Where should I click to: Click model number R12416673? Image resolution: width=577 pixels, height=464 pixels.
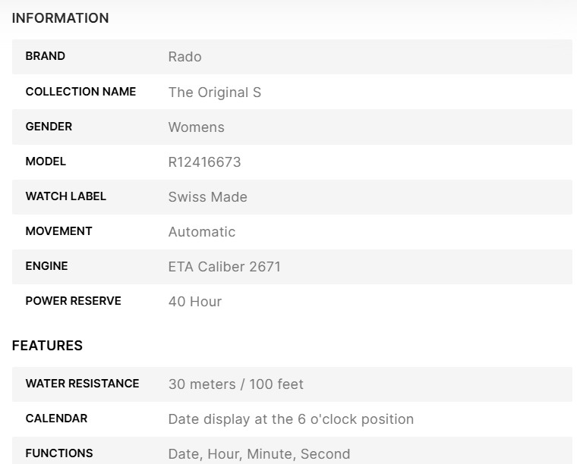click(204, 162)
